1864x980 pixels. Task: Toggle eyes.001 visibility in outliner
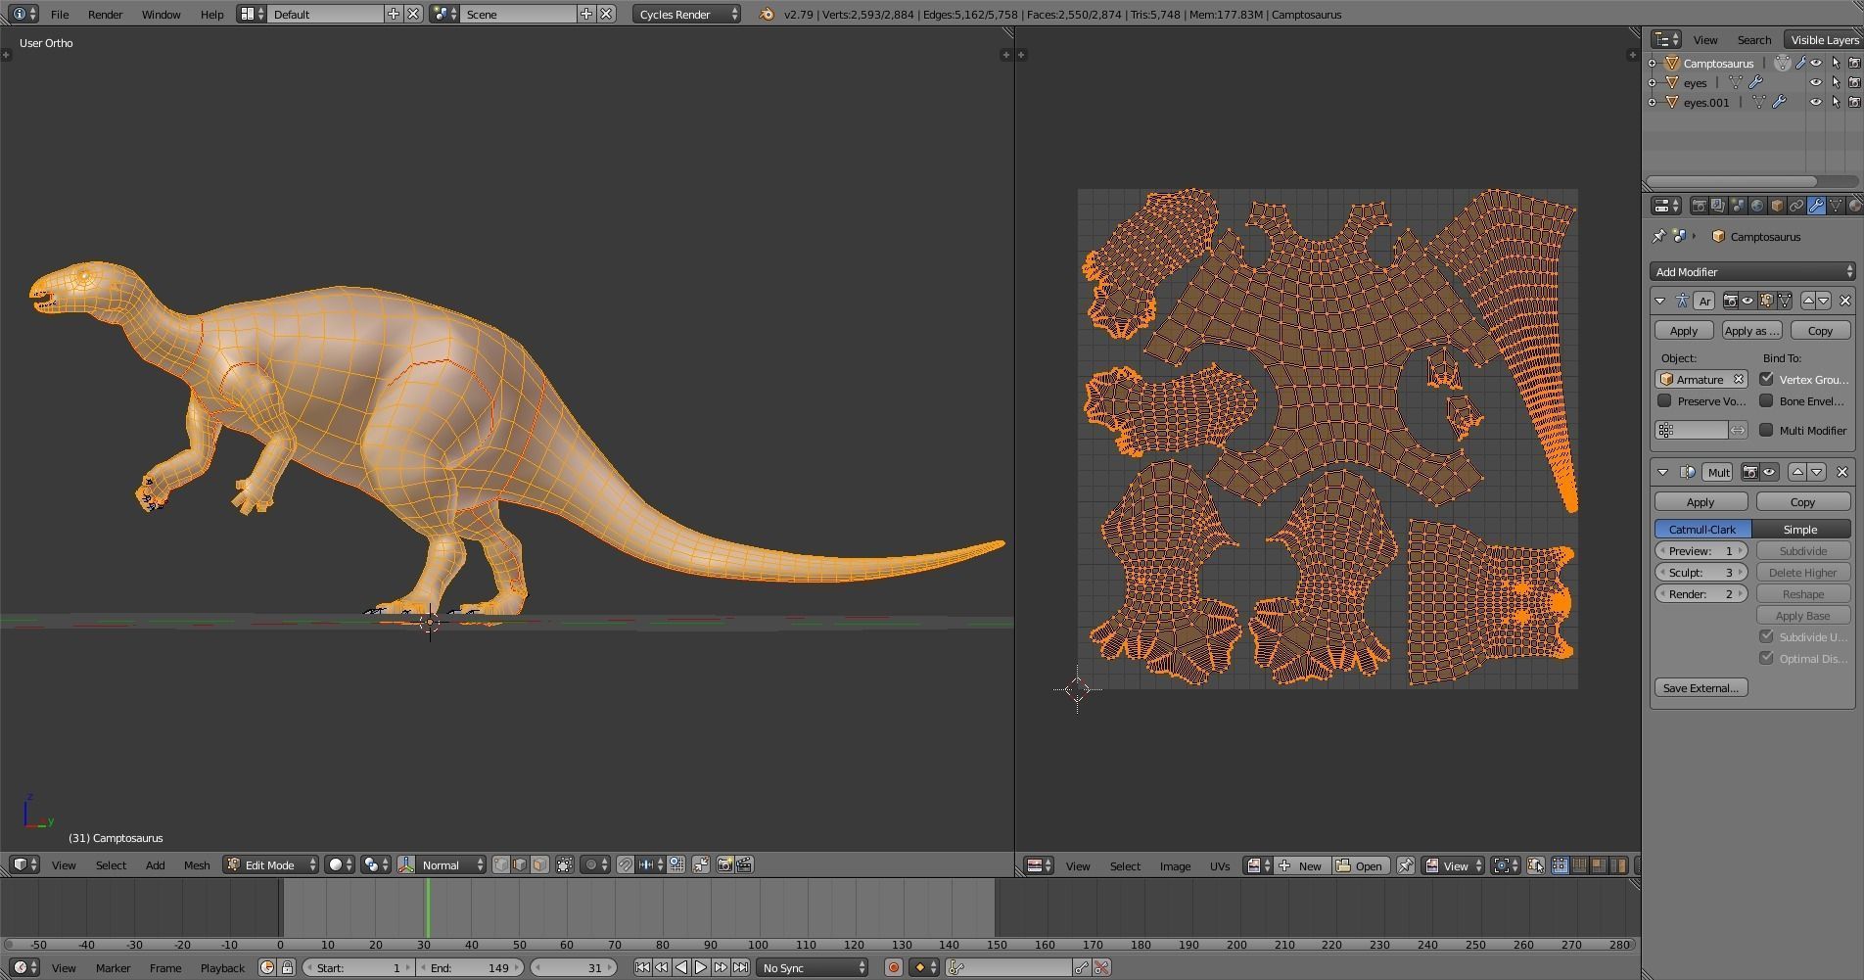pyautogui.click(x=1816, y=102)
